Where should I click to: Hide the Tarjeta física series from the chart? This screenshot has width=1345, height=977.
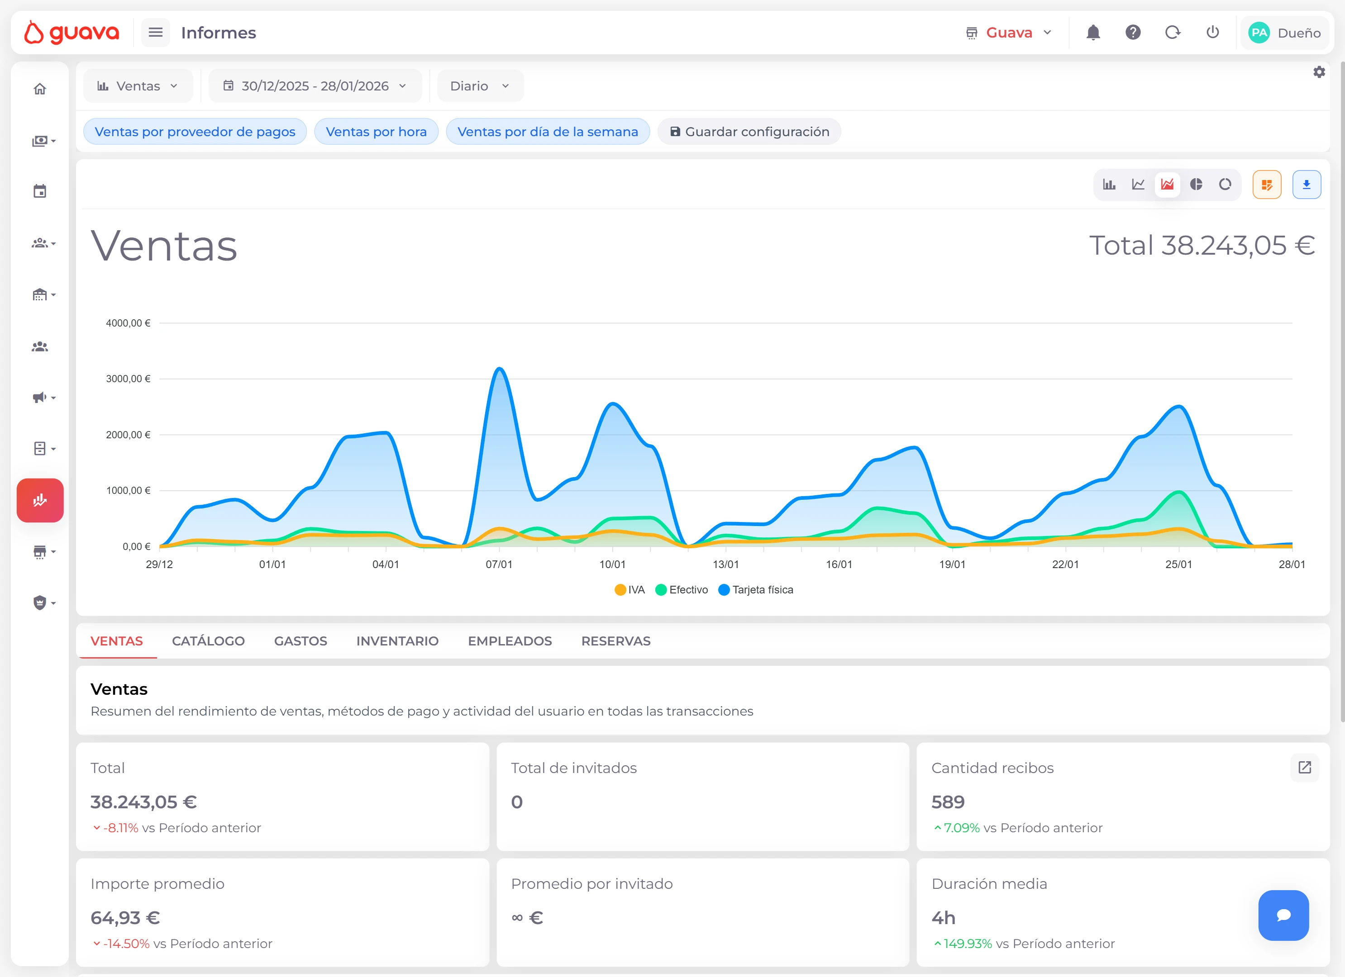756,590
